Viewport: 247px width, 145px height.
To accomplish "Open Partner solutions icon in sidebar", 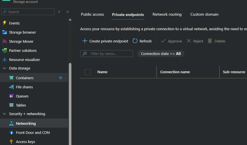I will pos(4,50).
